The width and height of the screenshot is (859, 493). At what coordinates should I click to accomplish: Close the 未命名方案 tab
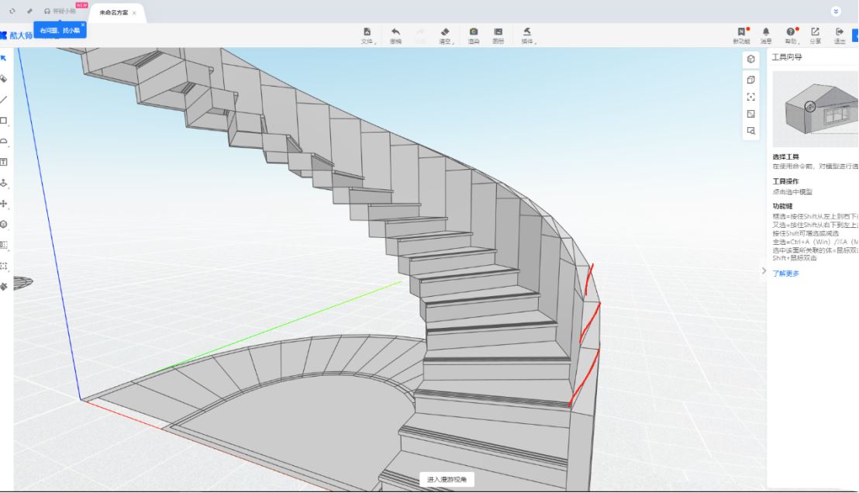pyautogui.click(x=134, y=12)
